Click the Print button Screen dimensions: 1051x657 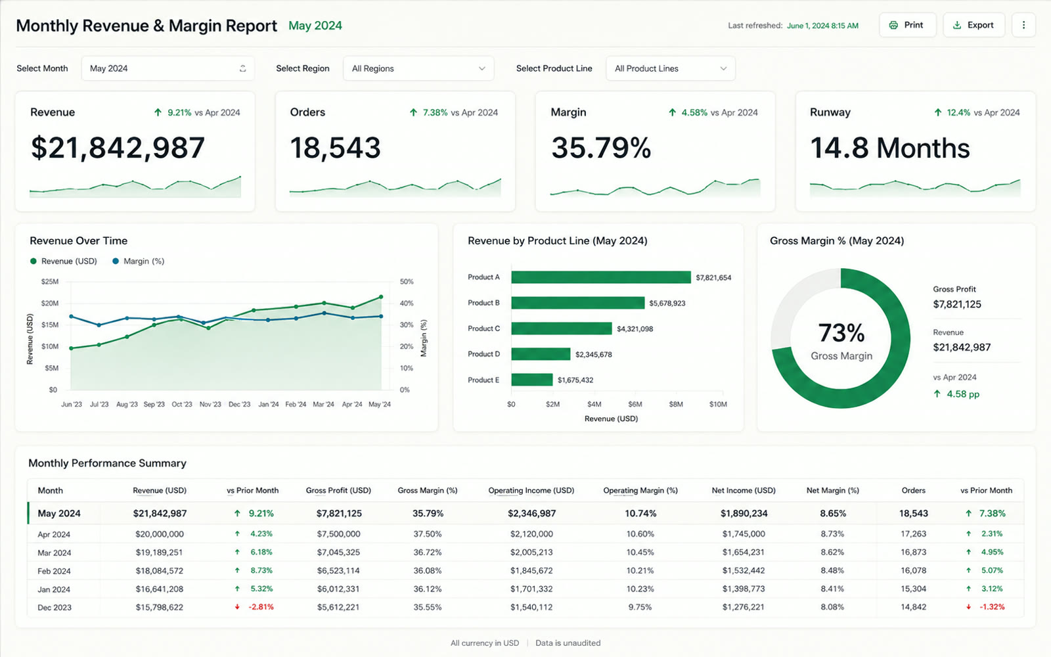[x=907, y=25]
